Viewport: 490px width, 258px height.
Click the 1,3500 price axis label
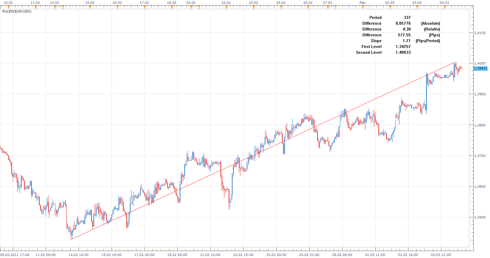tap(480, 217)
